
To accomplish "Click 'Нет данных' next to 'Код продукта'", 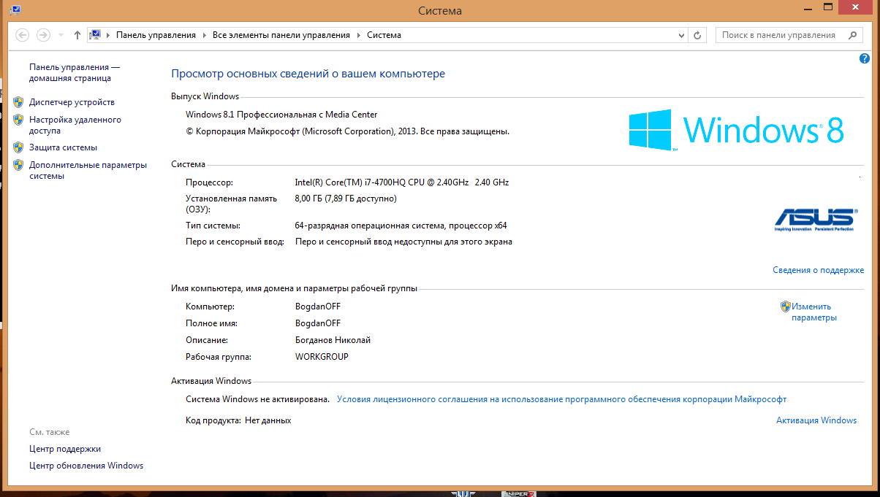I will [x=268, y=420].
